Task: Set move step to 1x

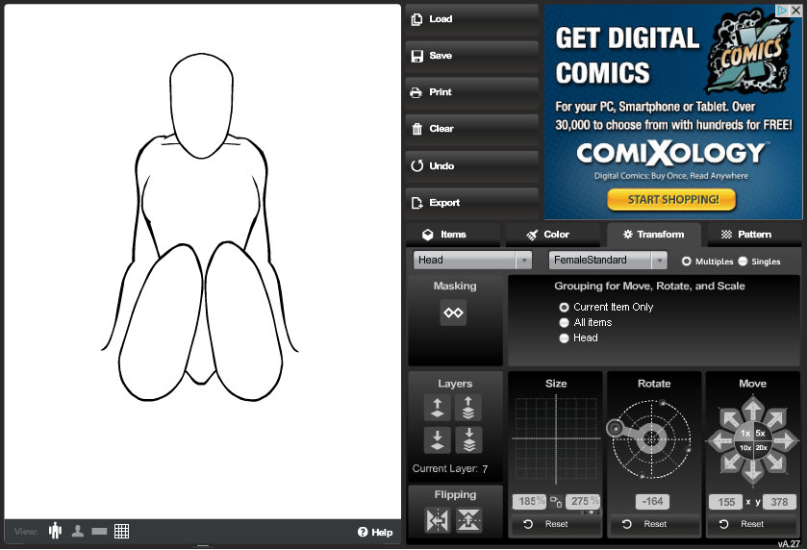Action: (745, 434)
